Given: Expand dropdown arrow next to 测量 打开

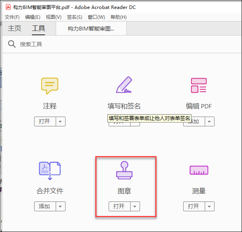Looking at the screenshot, I should coord(209,206).
